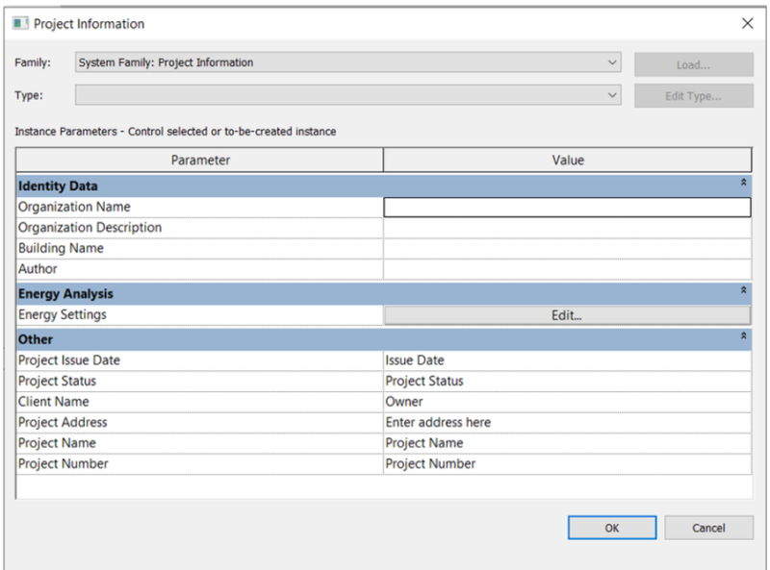
Task: Select the Project Issue Date parameter label
Action: point(69,360)
